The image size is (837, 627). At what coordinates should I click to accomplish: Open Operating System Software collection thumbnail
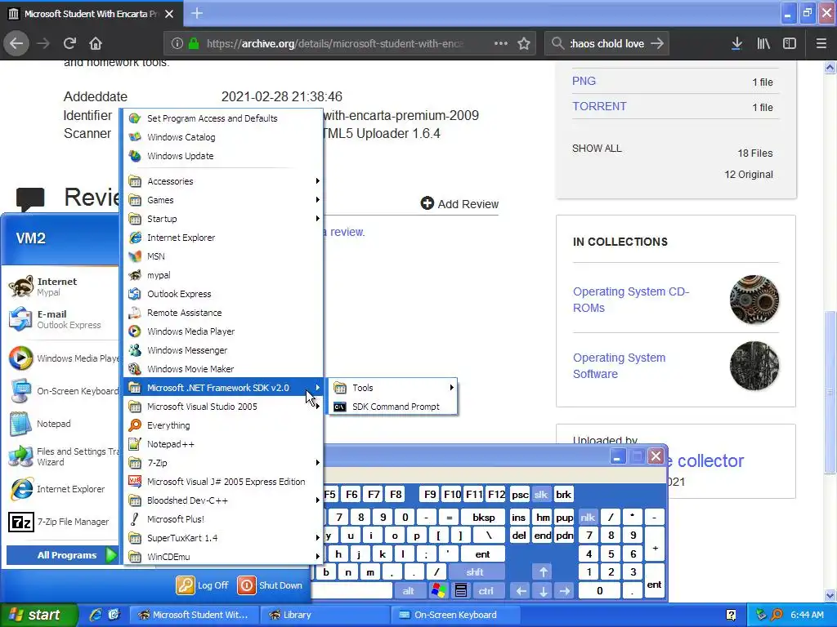(x=754, y=366)
